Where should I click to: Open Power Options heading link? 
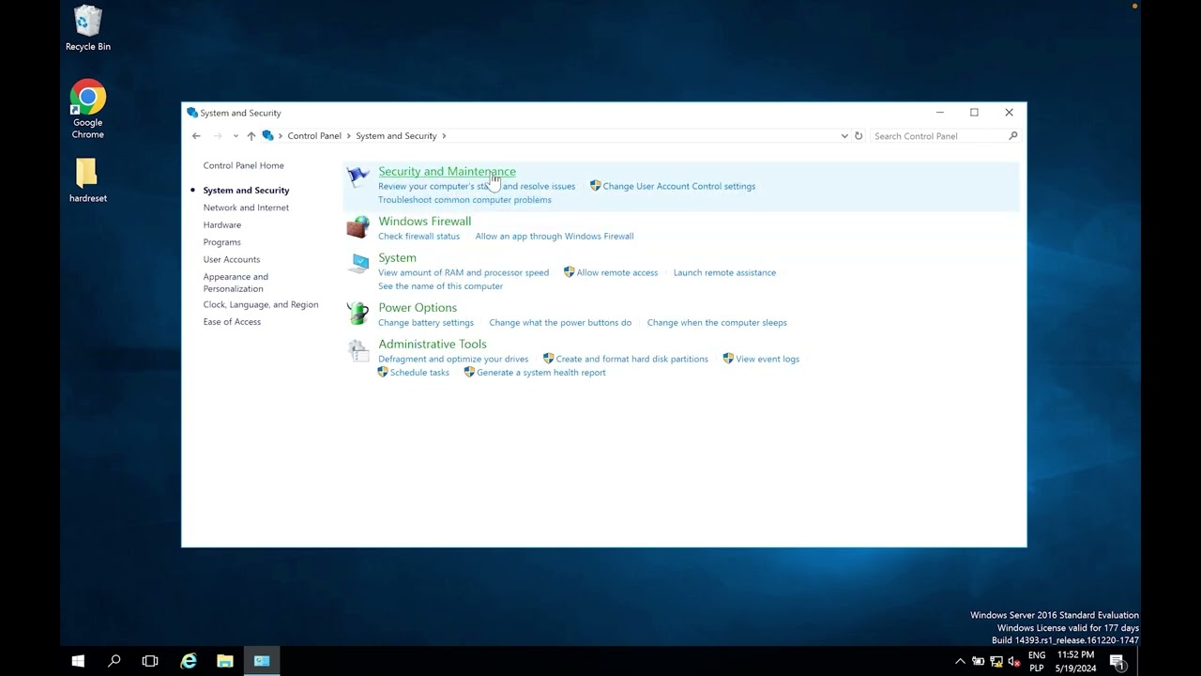tap(418, 307)
